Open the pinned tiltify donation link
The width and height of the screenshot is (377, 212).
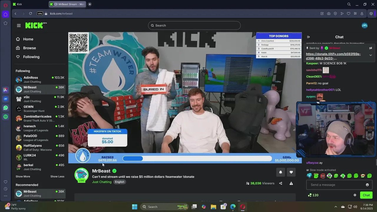pyautogui.click(x=333, y=56)
